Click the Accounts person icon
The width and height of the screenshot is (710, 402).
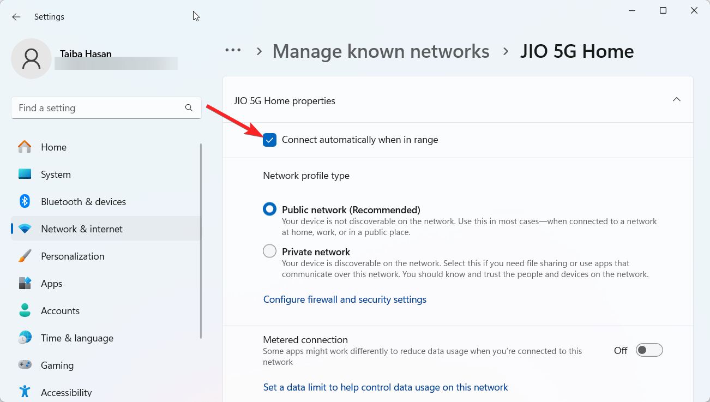25,311
